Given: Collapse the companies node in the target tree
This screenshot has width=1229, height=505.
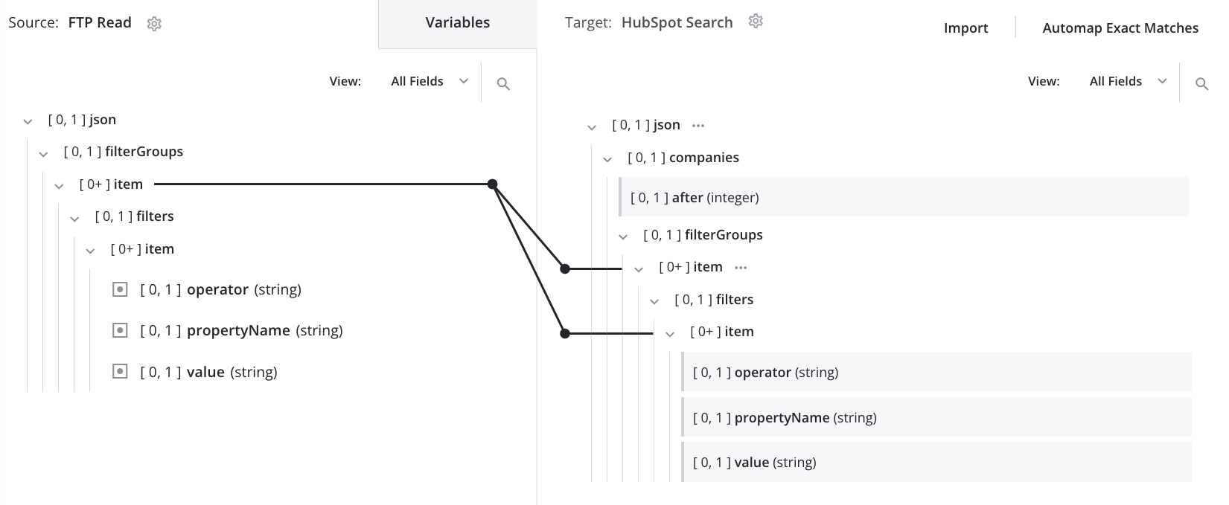Looking at the screenshot, I should (x=608, y=158).
